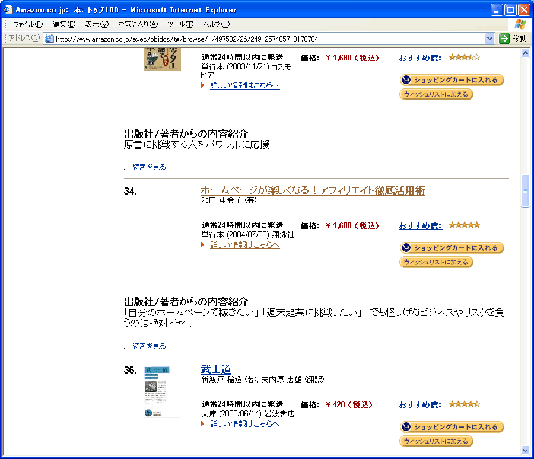Click おすすめ度 link for book 34

[x=421, y=226]
